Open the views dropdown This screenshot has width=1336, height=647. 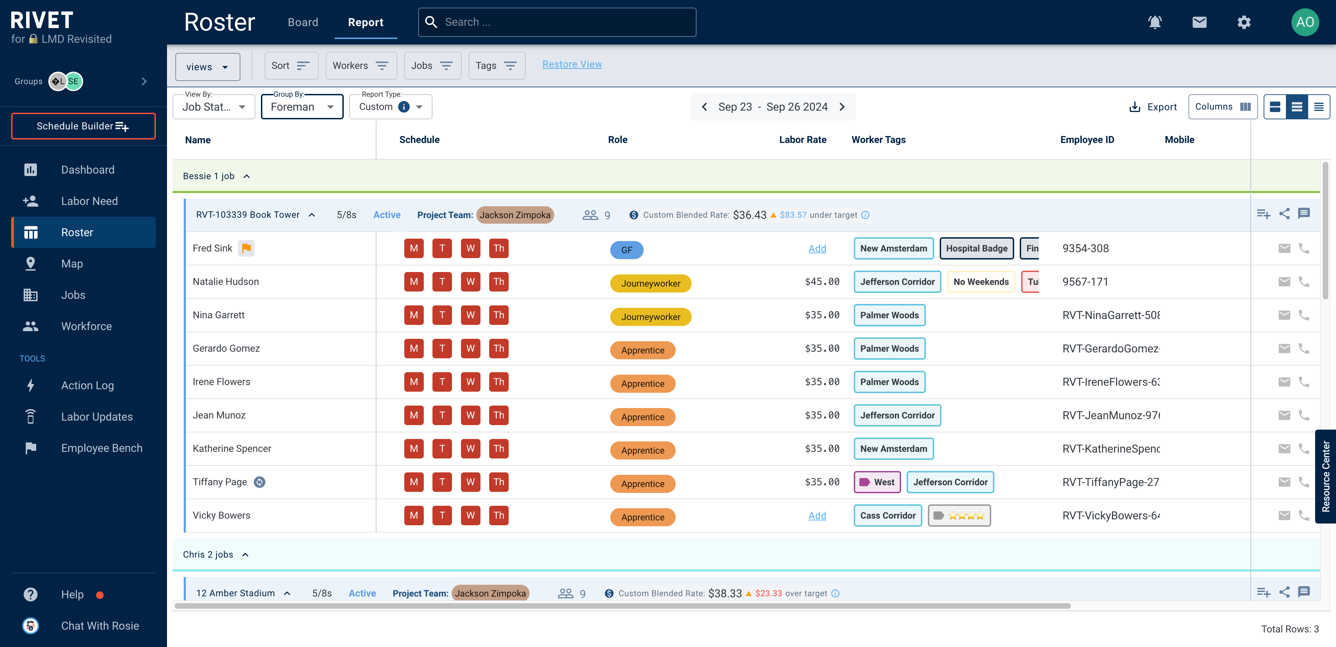tap(207, 67)
